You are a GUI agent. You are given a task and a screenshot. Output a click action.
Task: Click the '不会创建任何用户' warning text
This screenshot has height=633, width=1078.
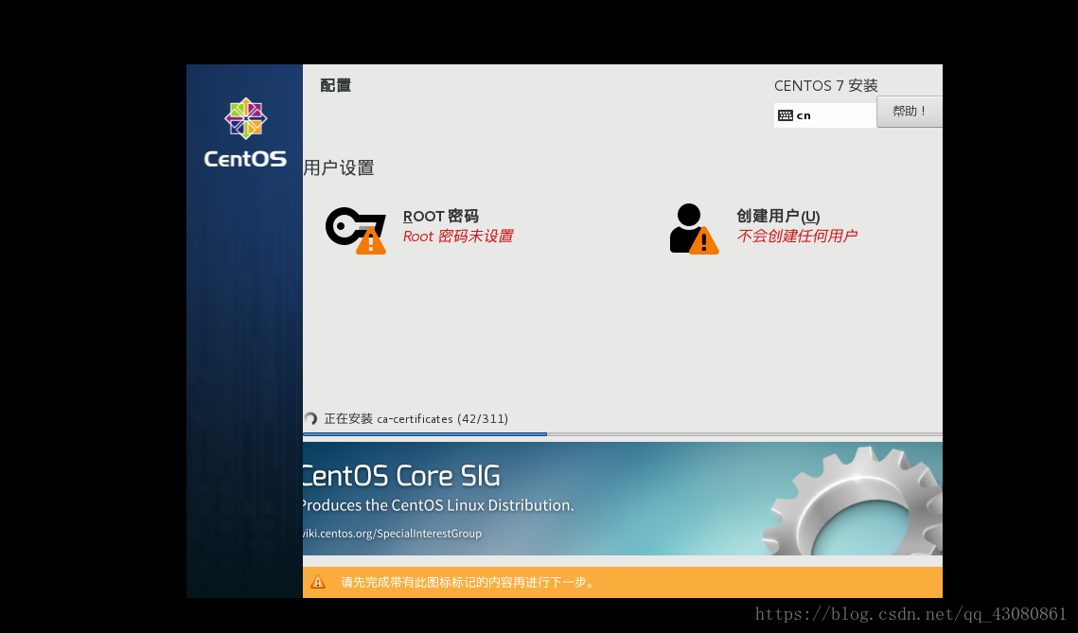pos(797,237)
